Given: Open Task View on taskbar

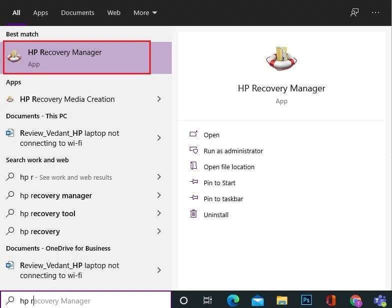Looking at the screenshot, I should click(208, 300).
